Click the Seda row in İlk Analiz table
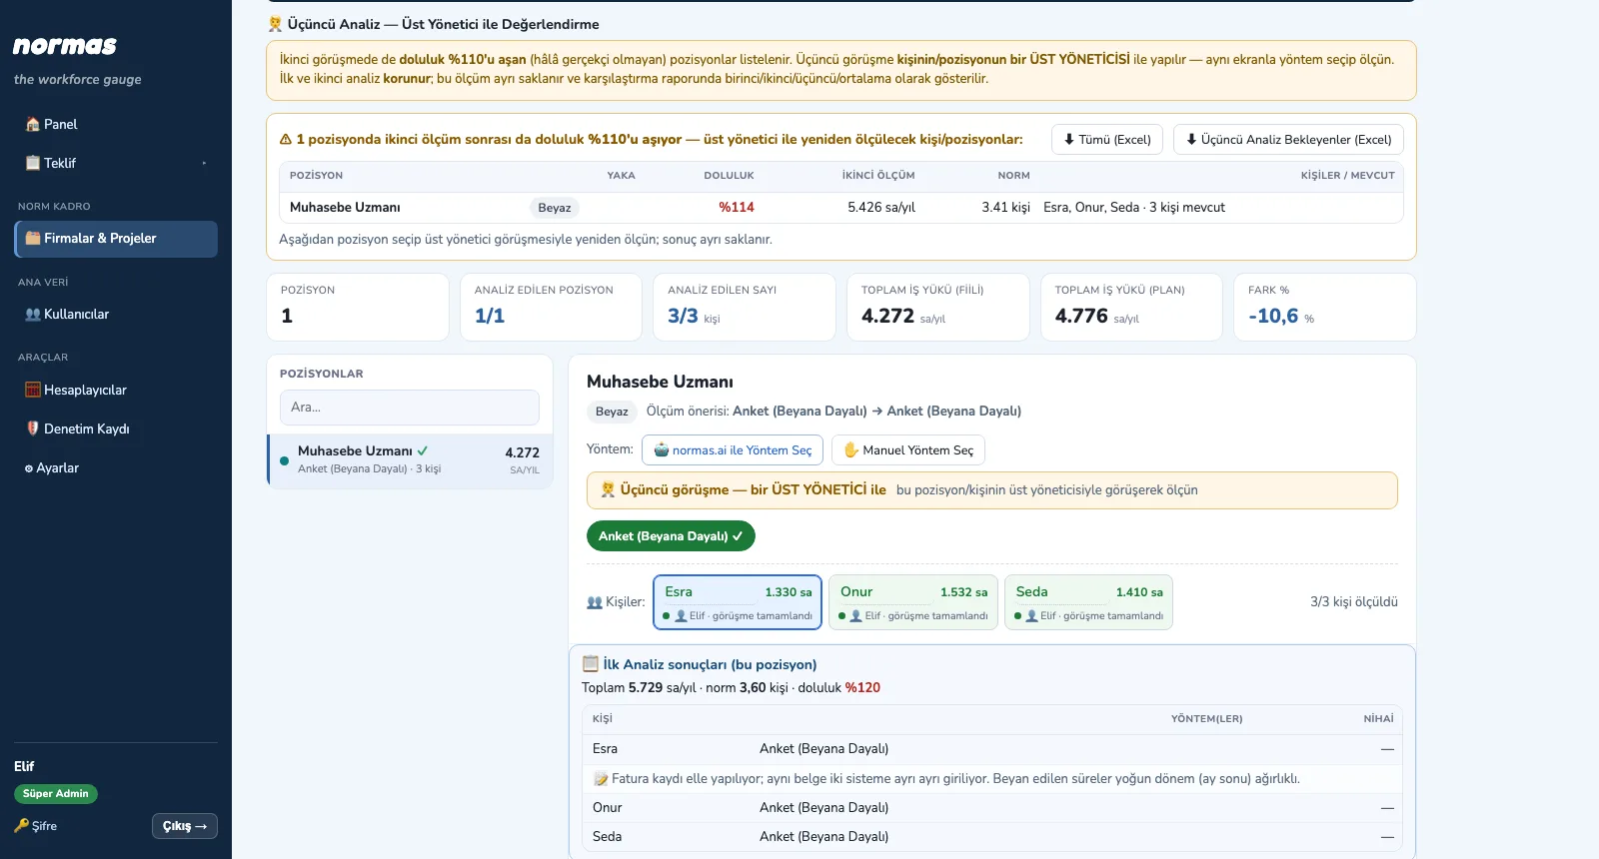Image resolution: width=1599 pixels, height=859 pixels. click(992, 837)
